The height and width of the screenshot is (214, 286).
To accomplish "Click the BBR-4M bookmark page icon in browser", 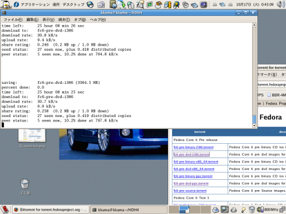I will [269, 95].
